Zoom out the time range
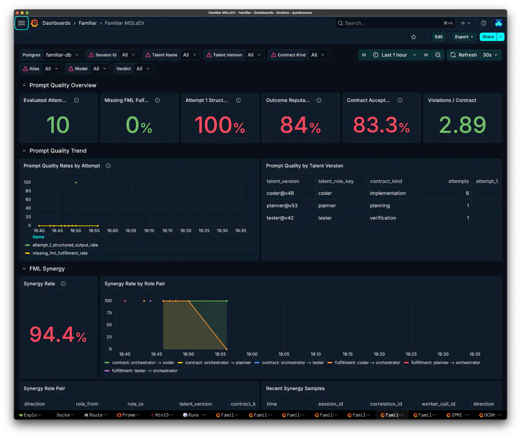This screenshot has height=438, width=521. click(x=438, y=55)
